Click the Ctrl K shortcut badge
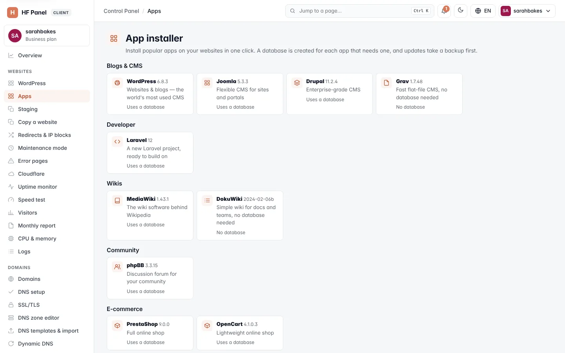Viewport: 565px width, 353px height. pos(421,11)
